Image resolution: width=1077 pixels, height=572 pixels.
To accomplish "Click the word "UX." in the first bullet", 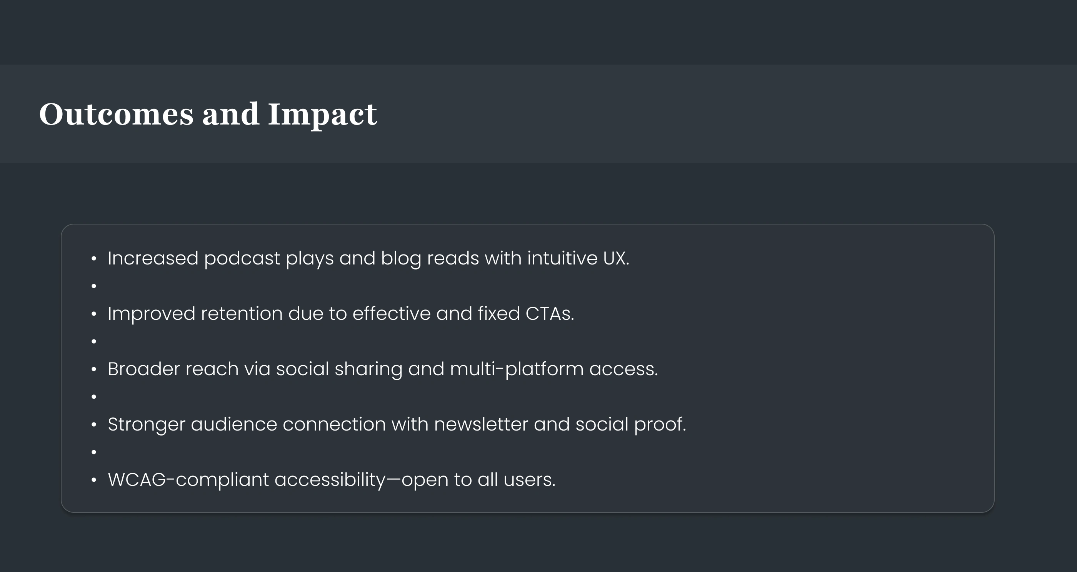I will [x=615, y=258].
